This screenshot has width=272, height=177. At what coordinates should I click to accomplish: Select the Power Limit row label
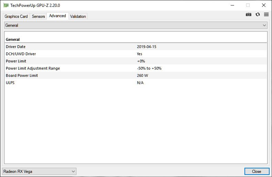coord(16,61)
